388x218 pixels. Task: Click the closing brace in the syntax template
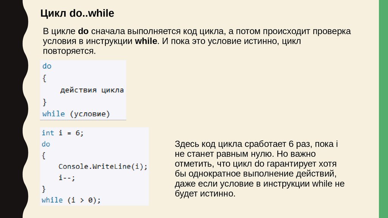44,102
